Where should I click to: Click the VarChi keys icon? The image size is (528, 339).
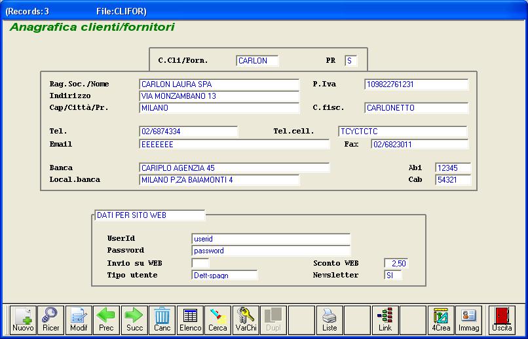tap(246, 320)
